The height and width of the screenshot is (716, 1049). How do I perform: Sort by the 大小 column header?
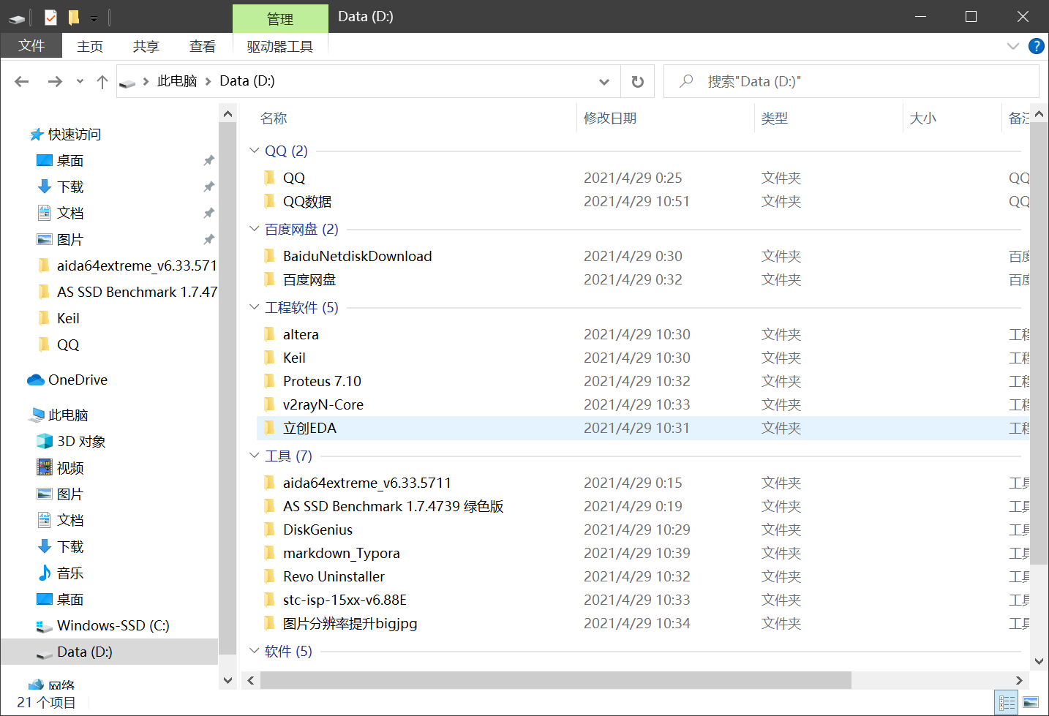tap(923, 118)
